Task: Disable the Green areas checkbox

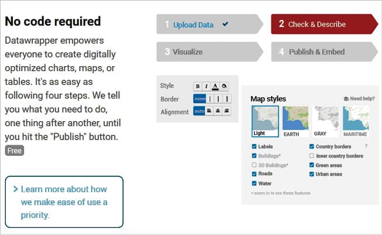Action: pos(311,165)
